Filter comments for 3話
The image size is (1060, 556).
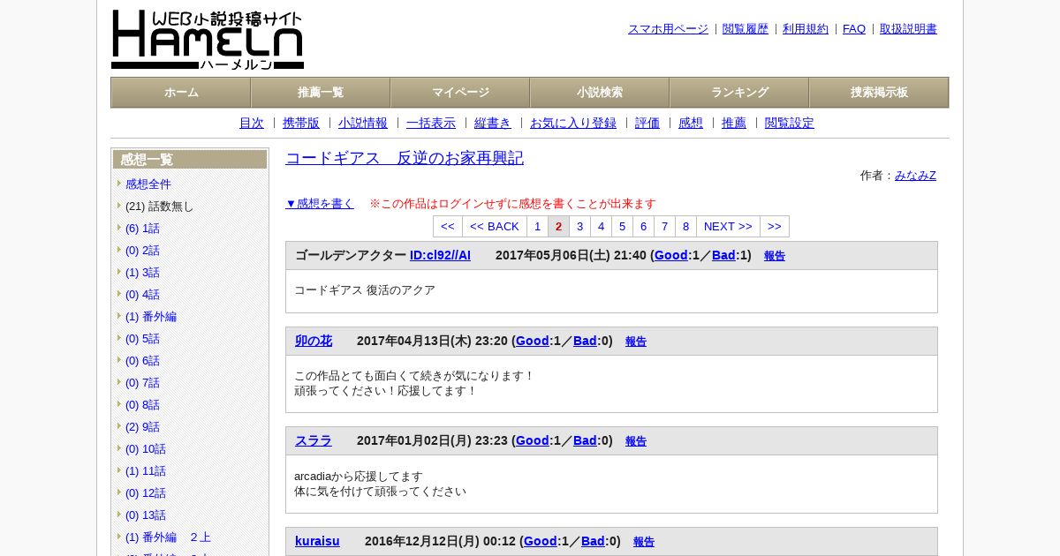tap(142, 273)
